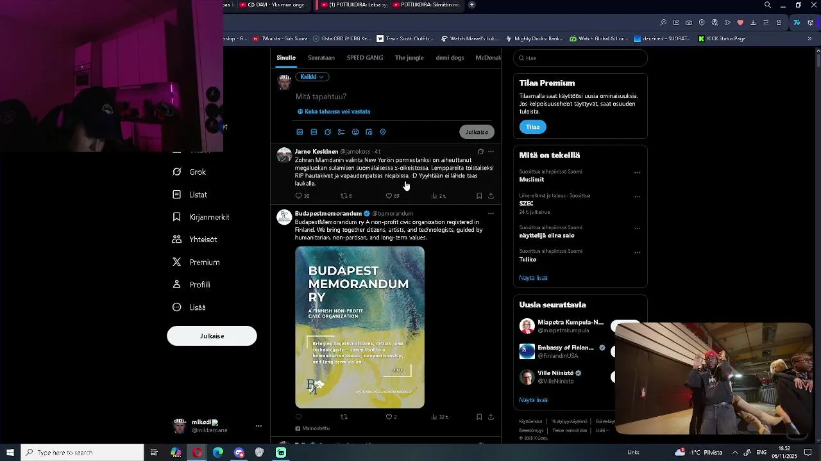The image size is (821, 461).
Task: Switch to SPEED GANG tab
Action: point(365,58)
